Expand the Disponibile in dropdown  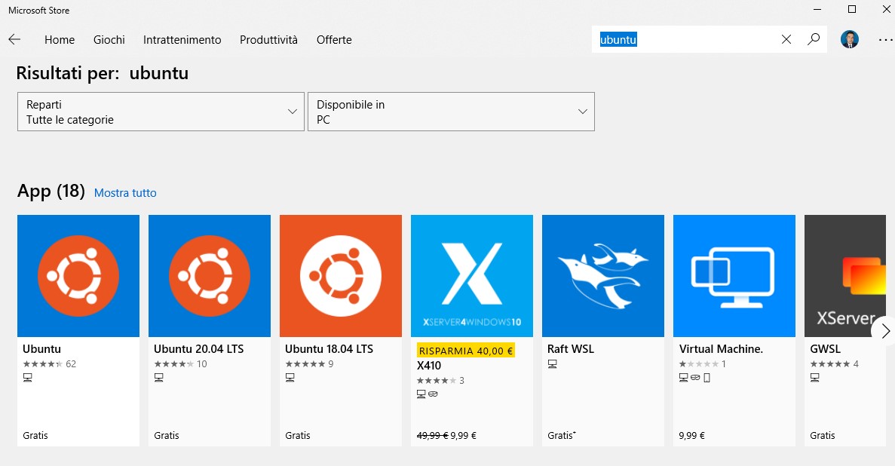[x=451, y=112]
